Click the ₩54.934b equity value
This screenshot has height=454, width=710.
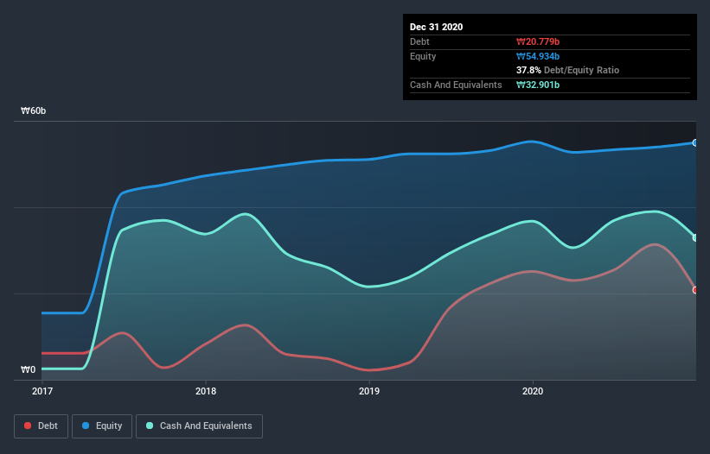pyautogui.click(x=538, y=56)
